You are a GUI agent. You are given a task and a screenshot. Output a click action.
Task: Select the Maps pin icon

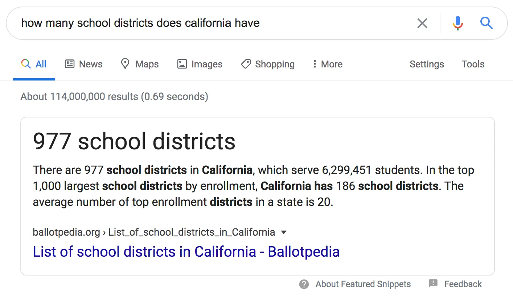pyautogui.click(x=125, y=64)
